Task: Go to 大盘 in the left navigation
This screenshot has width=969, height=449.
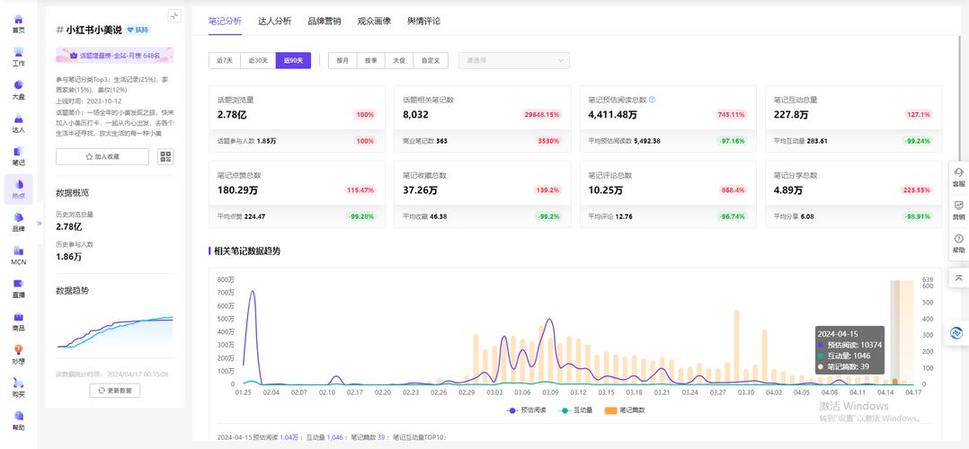Action: (x=18, y=90)
